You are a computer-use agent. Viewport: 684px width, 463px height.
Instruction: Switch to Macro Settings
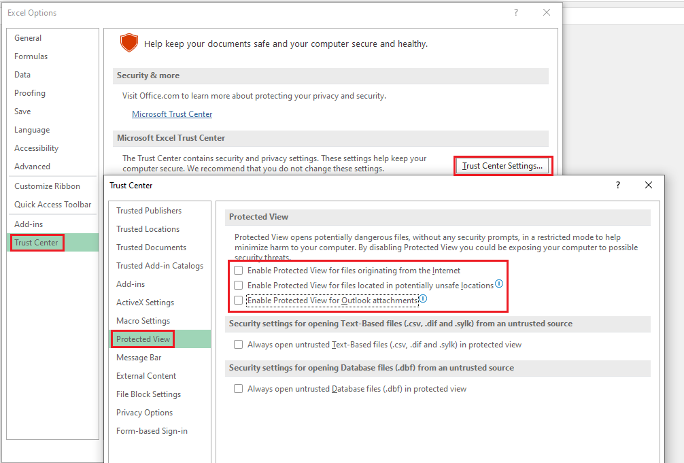coord(160,321)
